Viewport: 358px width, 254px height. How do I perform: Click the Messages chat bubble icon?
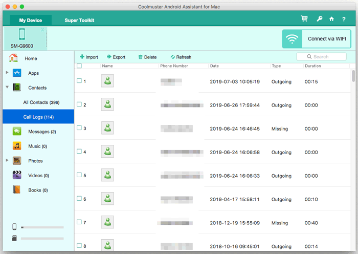(x=17, y=131)
